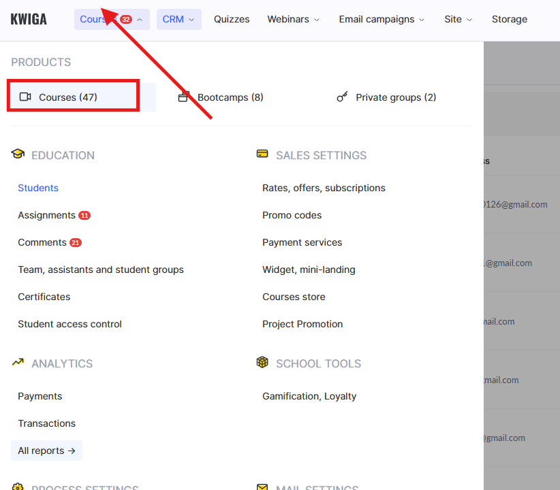Expand the Email campaigns dropdown
560x490 pixels.
(382, 19)
